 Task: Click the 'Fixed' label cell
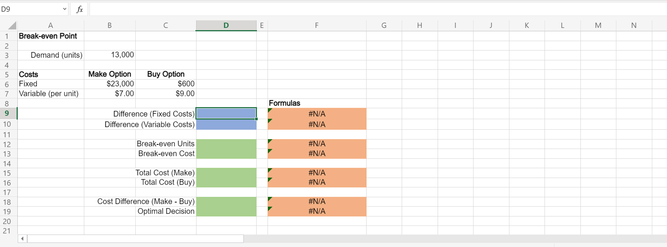[51, 84]
